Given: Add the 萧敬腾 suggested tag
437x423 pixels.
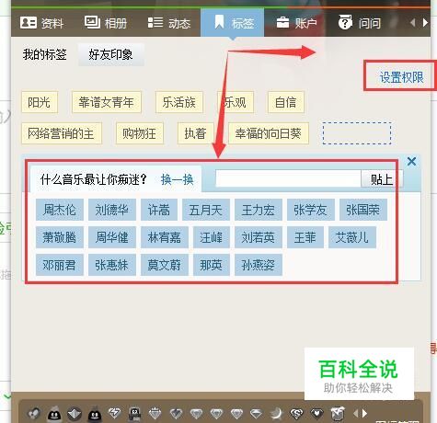Looking at the screenshot, I should (x=60, y=237).
